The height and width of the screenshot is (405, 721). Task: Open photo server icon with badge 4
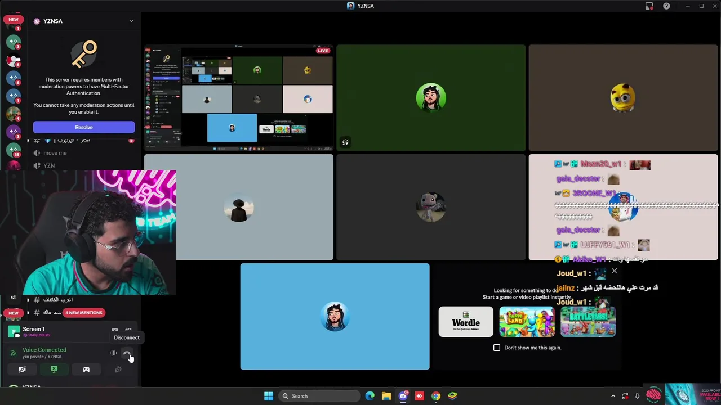click(x=14, y=114)
